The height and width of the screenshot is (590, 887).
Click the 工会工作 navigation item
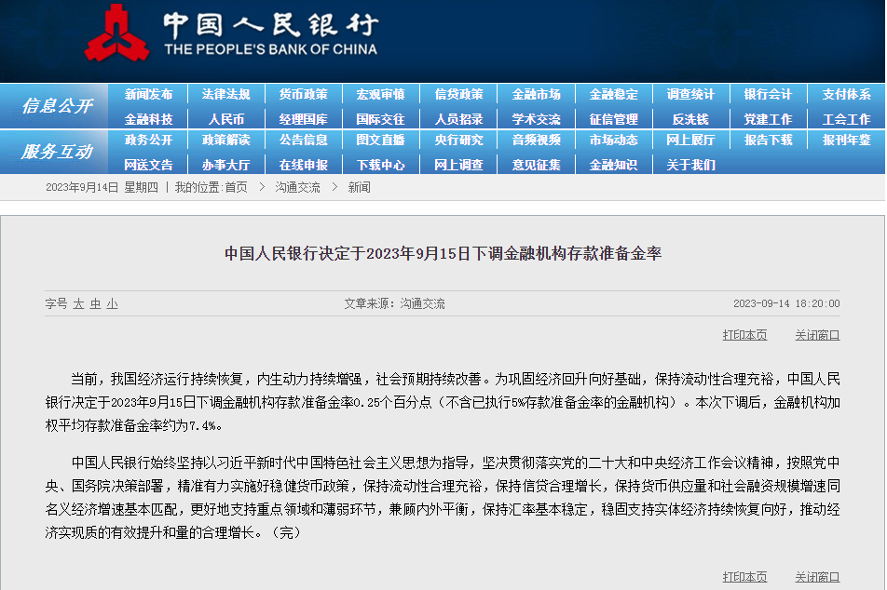[846, 119]
